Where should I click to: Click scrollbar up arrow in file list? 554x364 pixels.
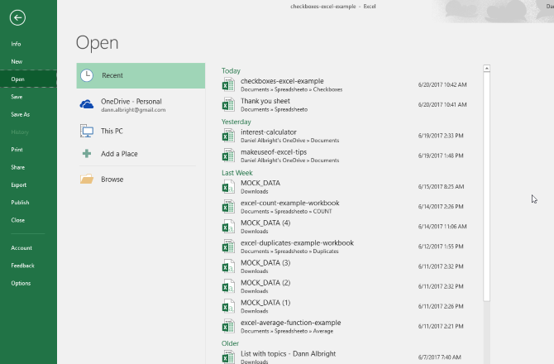pos(486,69)
